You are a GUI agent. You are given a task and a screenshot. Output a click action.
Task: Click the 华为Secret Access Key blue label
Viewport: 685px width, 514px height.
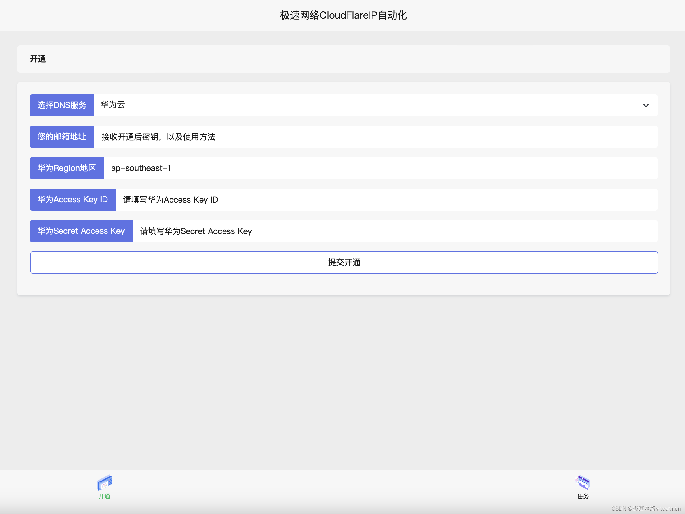click(81, 231)
